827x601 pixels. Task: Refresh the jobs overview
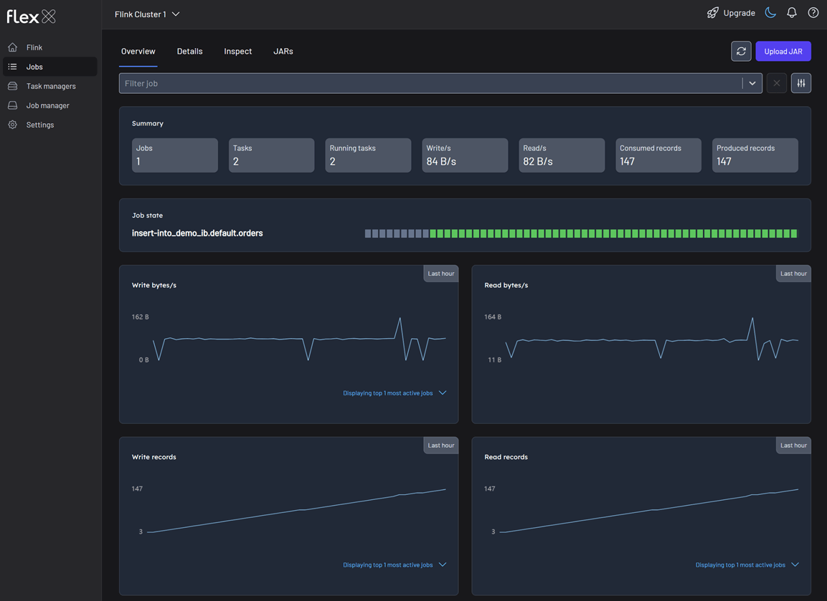741,51
